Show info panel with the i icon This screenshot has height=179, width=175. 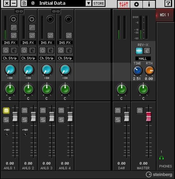pyautogui.click(x=149, y=4)
